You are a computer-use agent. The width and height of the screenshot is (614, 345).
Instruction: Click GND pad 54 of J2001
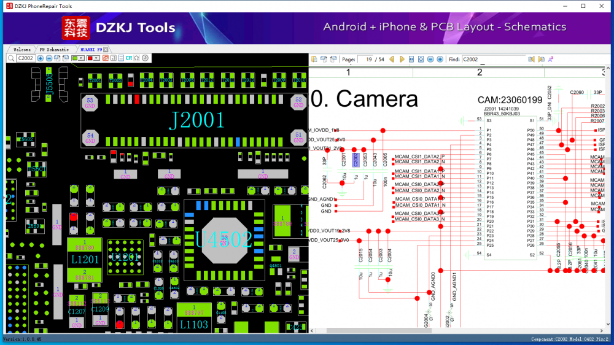pyautogui.click(x=90, y=138)
